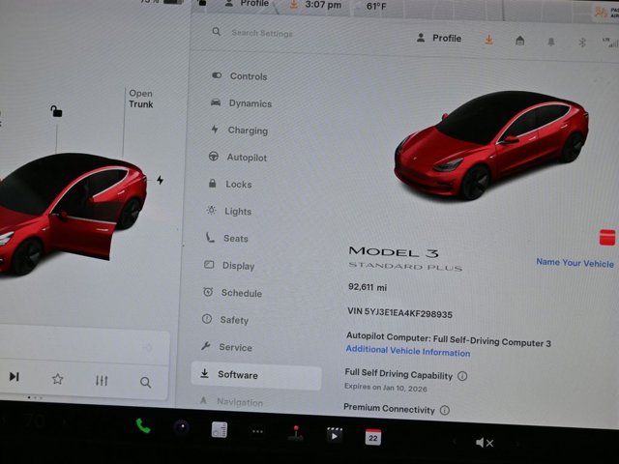Select the red vehicle color swatch
This screenshot has height=464, width=619.
[607, 237]
